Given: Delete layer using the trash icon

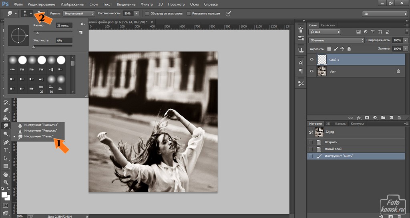Looking at the screenshot, I should click(x=398, y=118).
